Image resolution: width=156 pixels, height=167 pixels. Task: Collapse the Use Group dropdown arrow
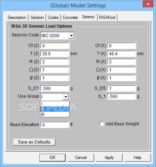(66, 97)
